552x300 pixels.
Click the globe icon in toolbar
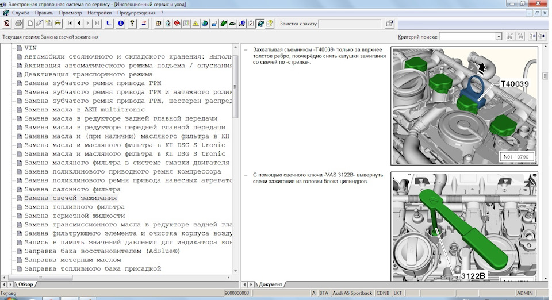[x=205, y=24]
